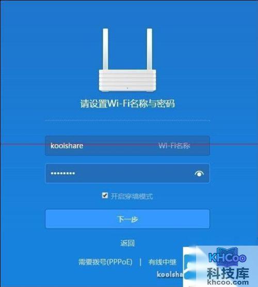Click the Wi-Fi名称 placeholder label

(174, 146)
